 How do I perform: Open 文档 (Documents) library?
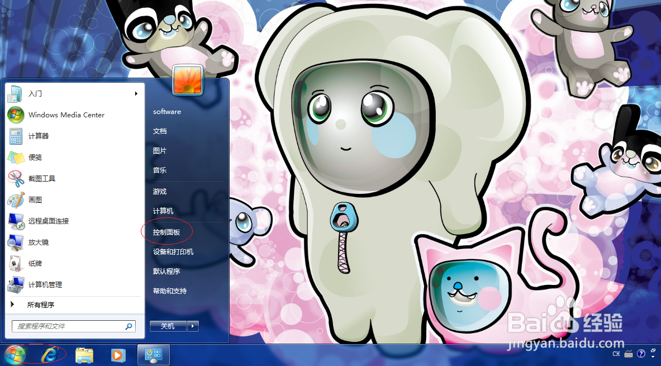(160, 131)
